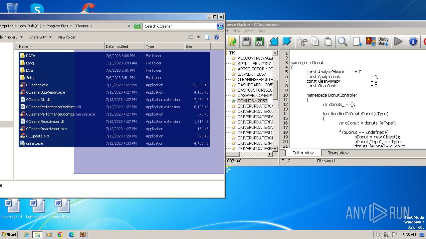The height and width of the screenshot is (239, 426).
Task: Toggle the preview pane icon in Explorer
Action: point(207,37)
